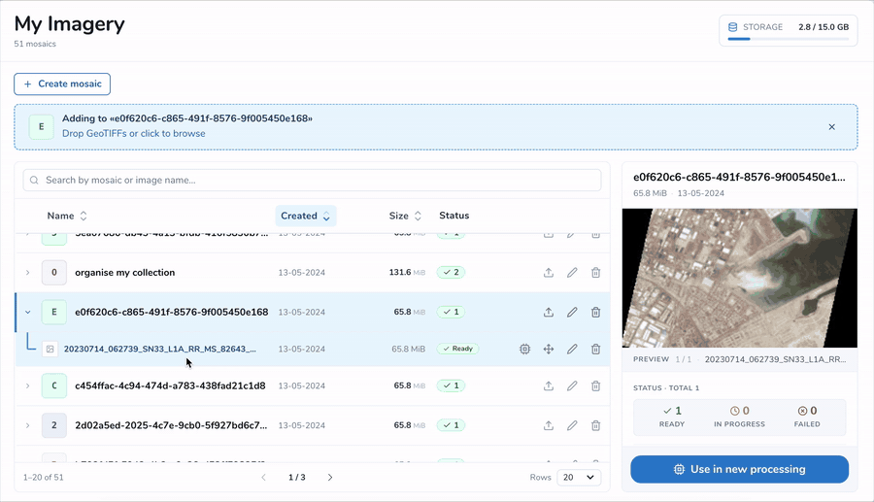Click the 131.6 MiB size cell
The height and width of the screenshot is (502, 874).
click(407, 273)
